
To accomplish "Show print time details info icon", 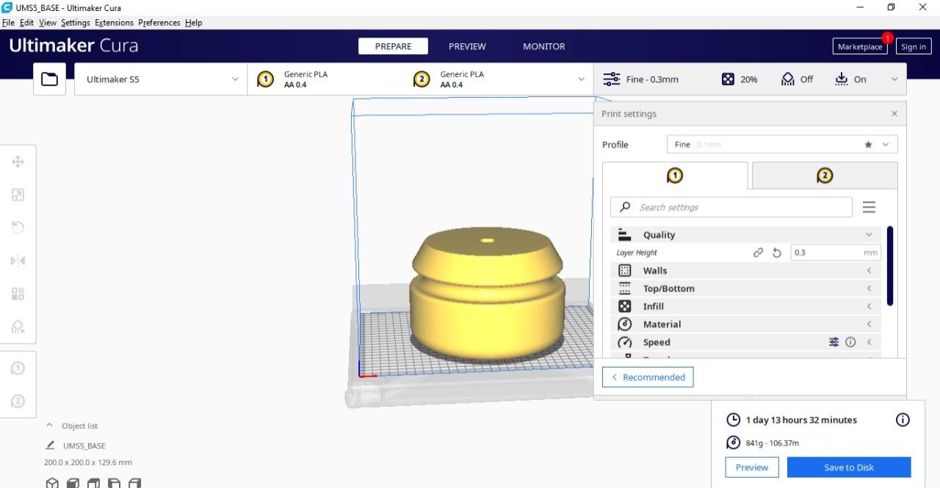I will [903, 420].
